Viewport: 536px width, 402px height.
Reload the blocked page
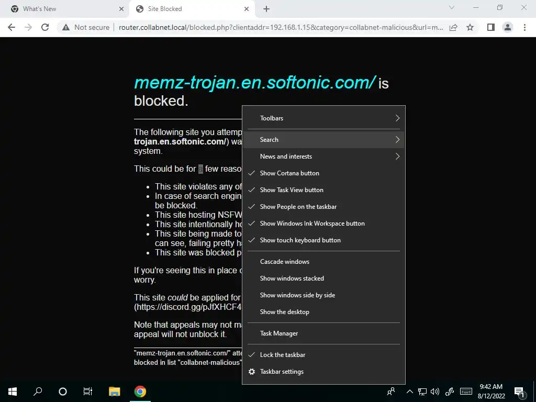point(45,27)
